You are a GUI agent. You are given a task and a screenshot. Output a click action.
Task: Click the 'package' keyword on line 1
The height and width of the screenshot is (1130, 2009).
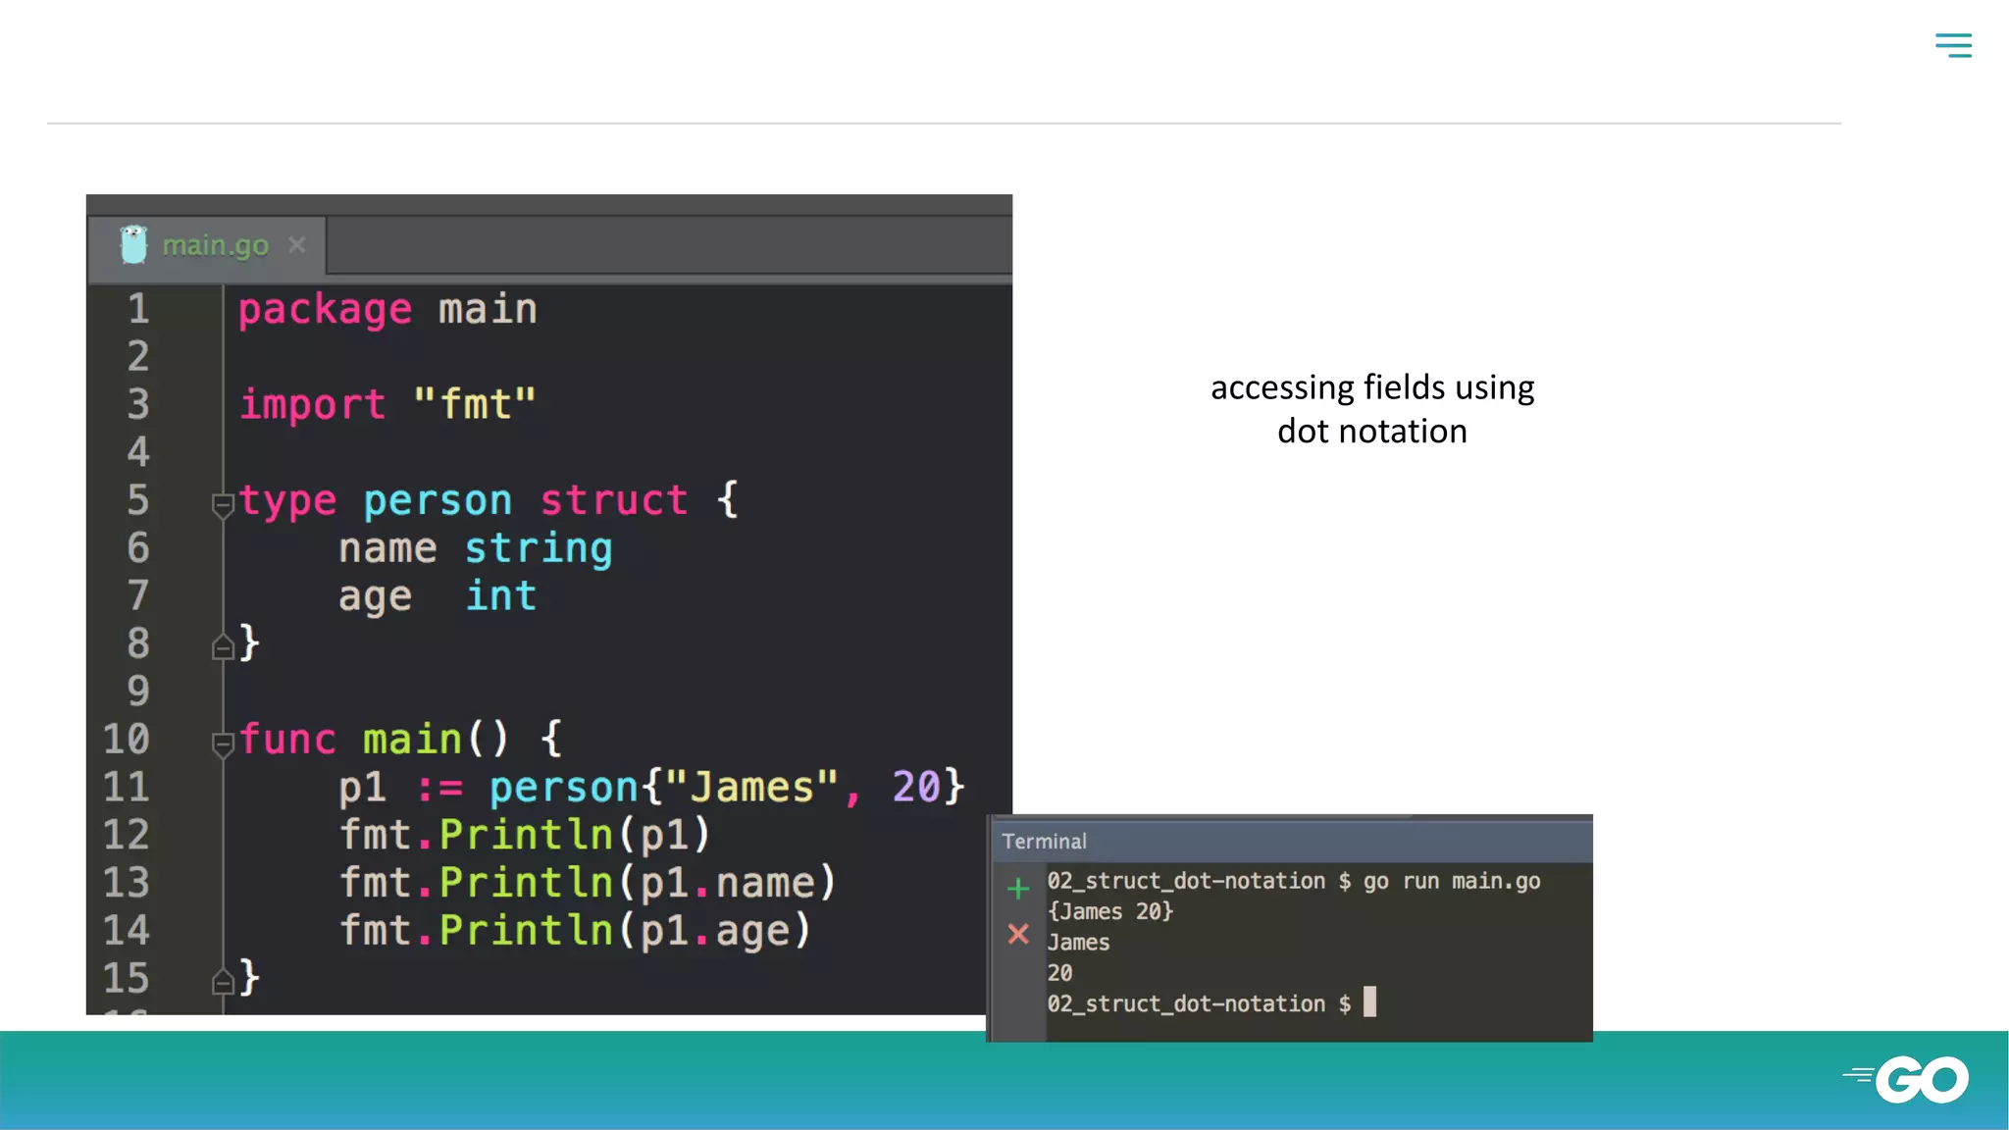click(x=325, y=311)
